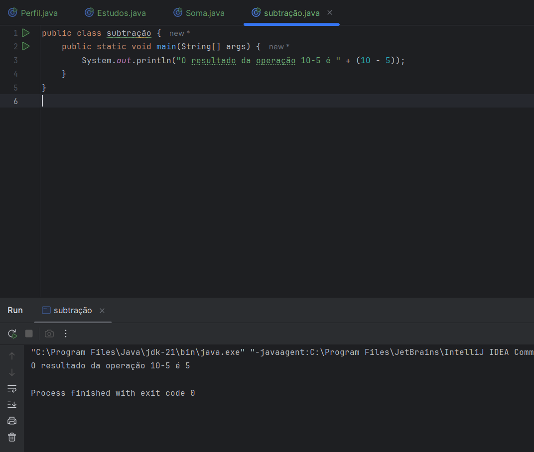534x452 pixels.
Task: Rerun the subtração program
Action: point(12,334)
